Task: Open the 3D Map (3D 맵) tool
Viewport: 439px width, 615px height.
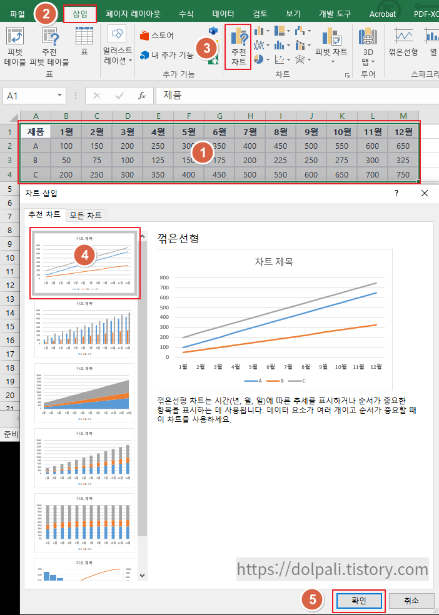Action: pos(368,46)
